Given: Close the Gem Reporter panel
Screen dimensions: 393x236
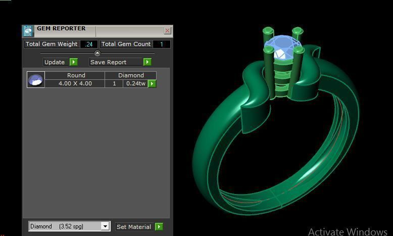Looking at the screenshot, I should (167, 31).
